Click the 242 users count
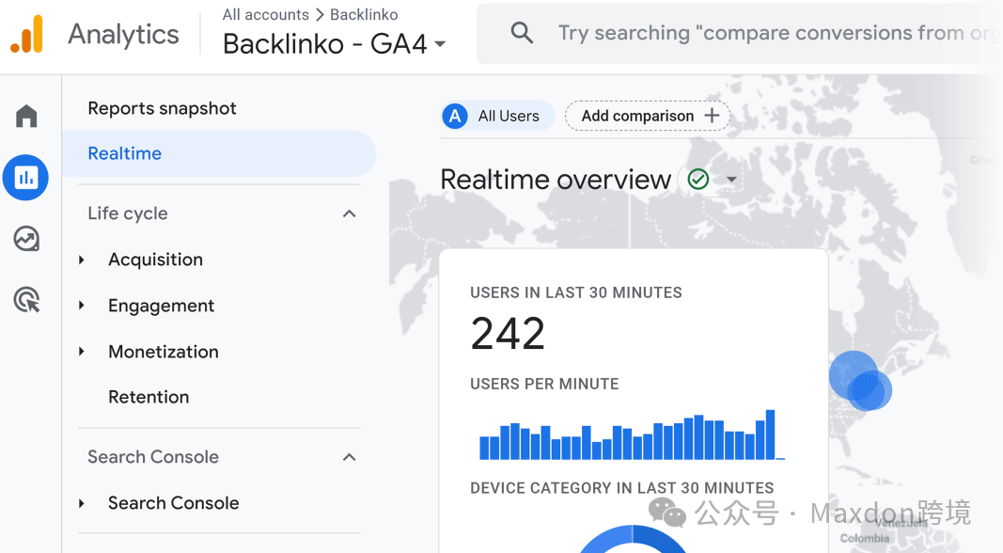The width and height of the screenshot is (1003, 553). click(x=508, y=334)
